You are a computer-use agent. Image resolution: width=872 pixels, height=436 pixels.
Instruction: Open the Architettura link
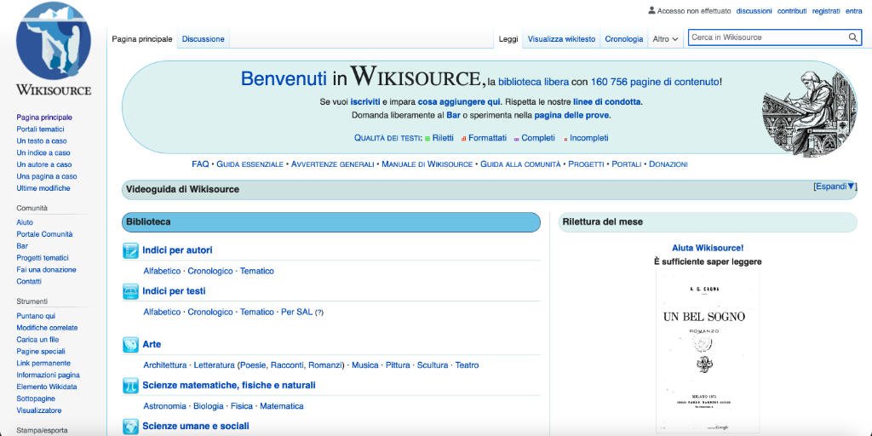pyautogui.click(x=164, y=365)
